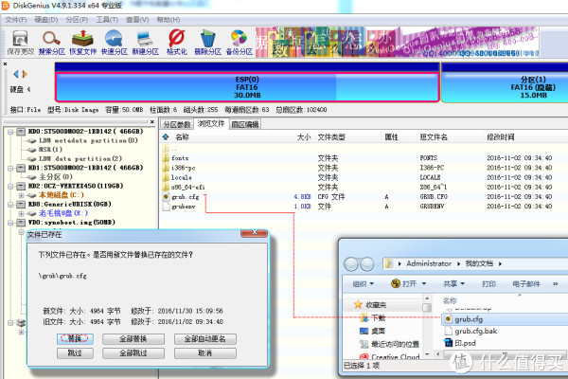
Task: Launch the Recover Files (恢复文件) tool
Action: [83, 43]
